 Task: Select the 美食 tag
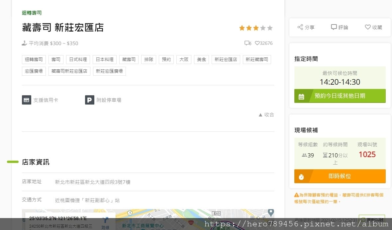202,59
